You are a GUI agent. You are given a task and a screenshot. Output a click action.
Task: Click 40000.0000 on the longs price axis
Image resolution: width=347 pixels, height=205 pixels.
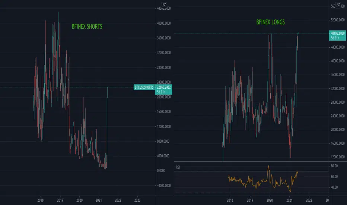click(x=338, y=61)
